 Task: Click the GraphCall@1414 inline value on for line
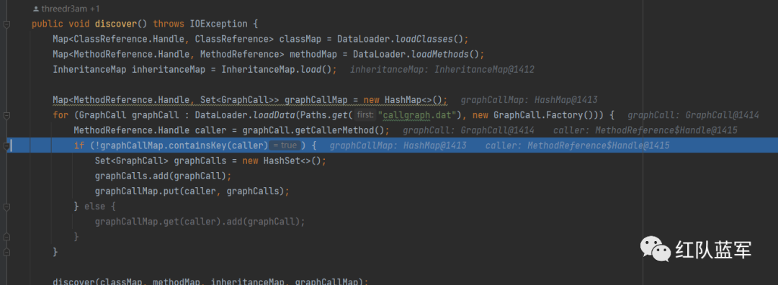(723, 115)
